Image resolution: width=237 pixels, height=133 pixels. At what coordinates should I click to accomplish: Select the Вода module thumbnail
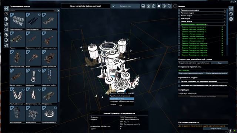point(33,59)
